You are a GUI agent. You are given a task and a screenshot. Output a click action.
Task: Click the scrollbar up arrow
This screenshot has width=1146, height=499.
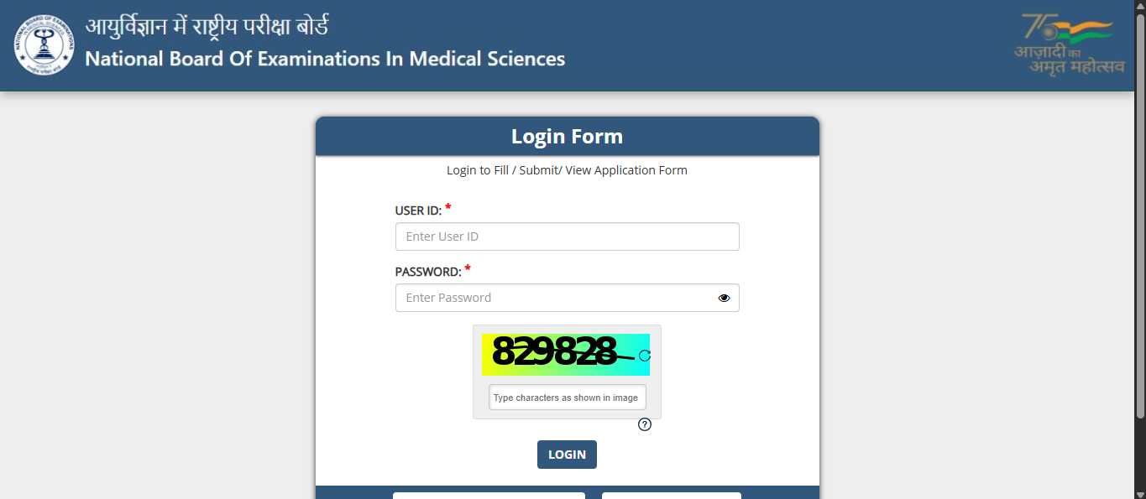point(1139,6)
